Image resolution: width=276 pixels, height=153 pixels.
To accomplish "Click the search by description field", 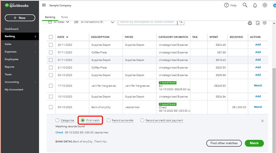I will pyautogui.click(x=148, y=22).
